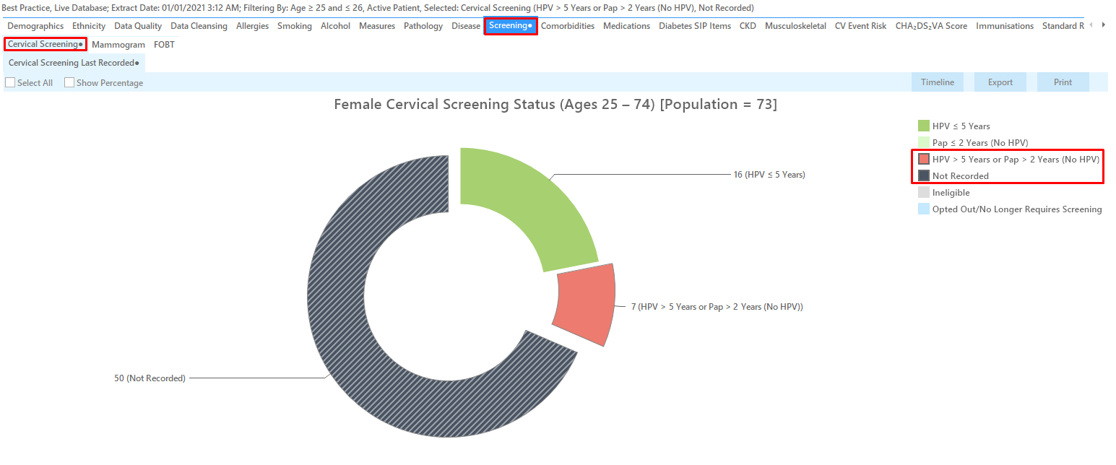
Task: Switch to the Disease tab
Action: (x=466, y=26)
